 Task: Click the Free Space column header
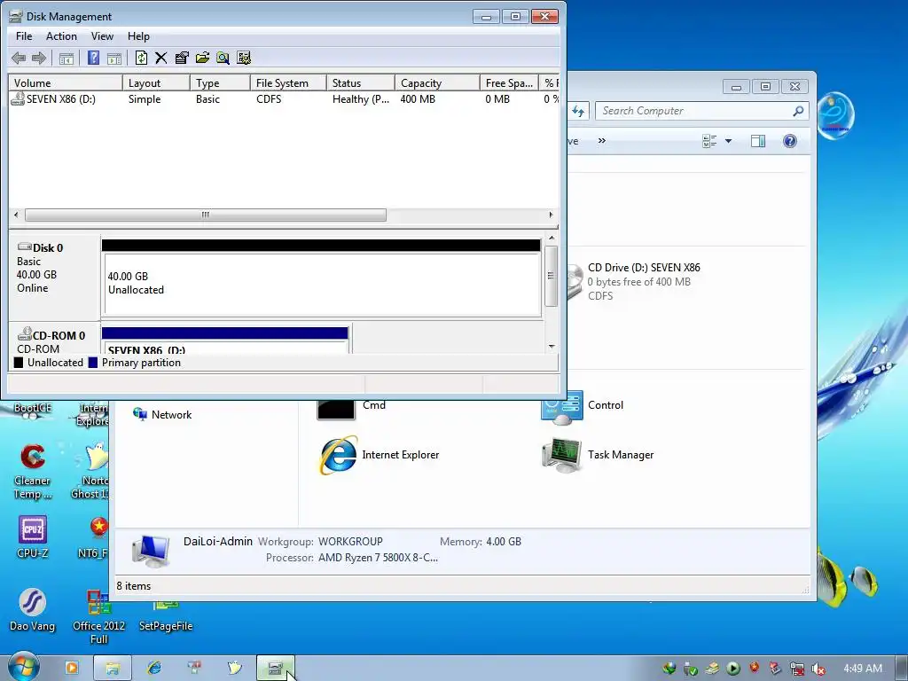pos(509,82)
